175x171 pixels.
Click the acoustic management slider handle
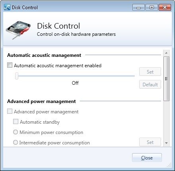(x=17, y=76)
